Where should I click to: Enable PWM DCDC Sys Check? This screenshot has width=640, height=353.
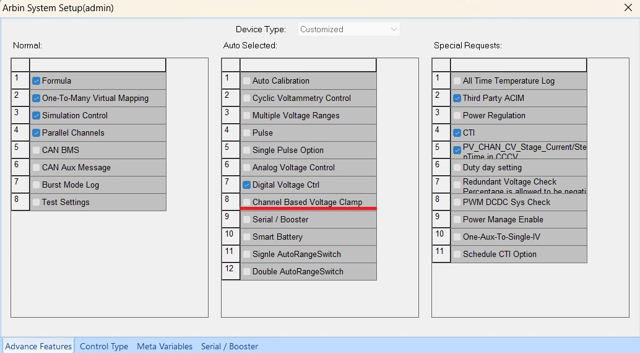(x=457, y=202)
